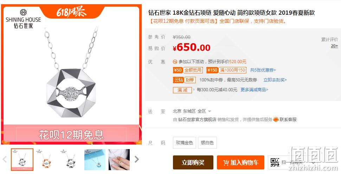Click the 立即去刮奖 link
This screenshot has width=341, height=174.
[x=275, y=80]
